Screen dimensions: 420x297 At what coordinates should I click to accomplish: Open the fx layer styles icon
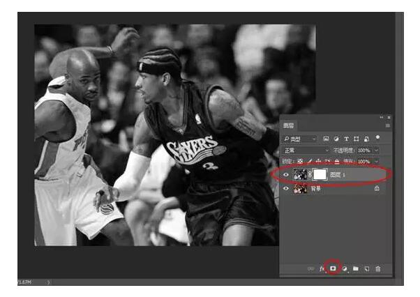(322, 268)
